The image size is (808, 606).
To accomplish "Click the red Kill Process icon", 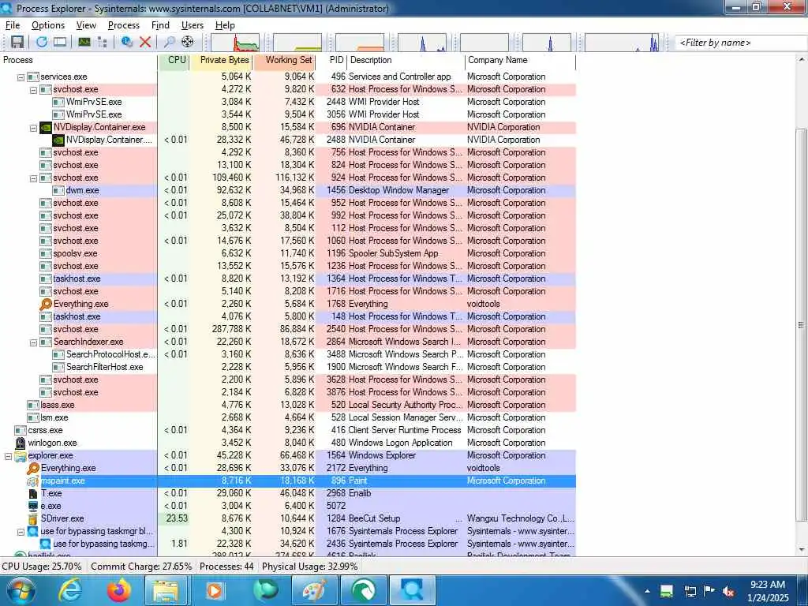I will click(145, 42).
